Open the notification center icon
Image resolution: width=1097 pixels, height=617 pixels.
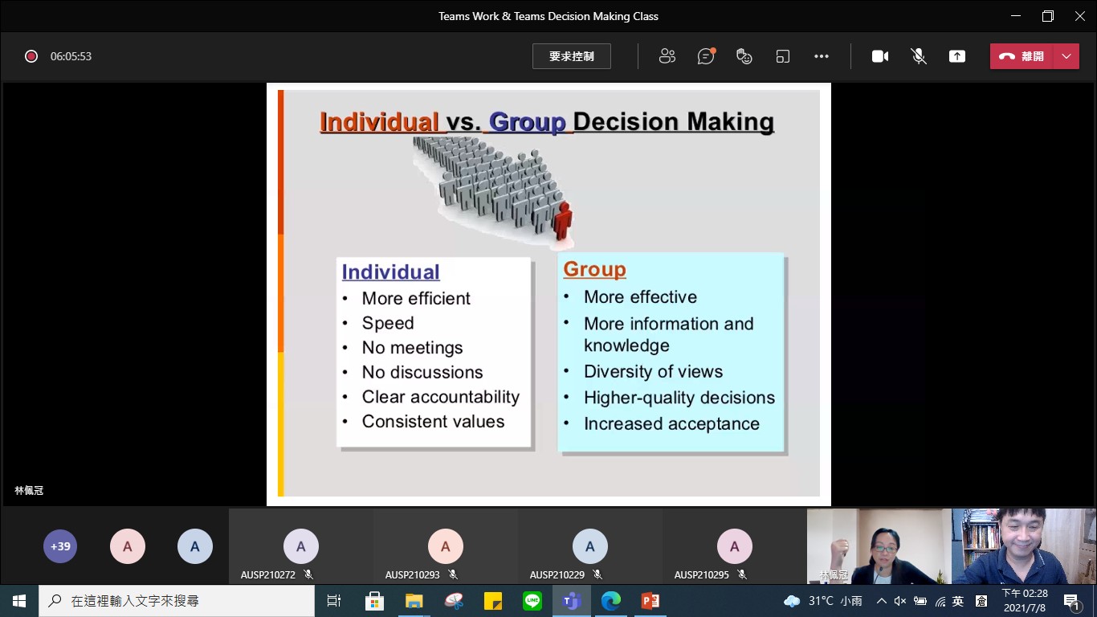[1072, 602]
